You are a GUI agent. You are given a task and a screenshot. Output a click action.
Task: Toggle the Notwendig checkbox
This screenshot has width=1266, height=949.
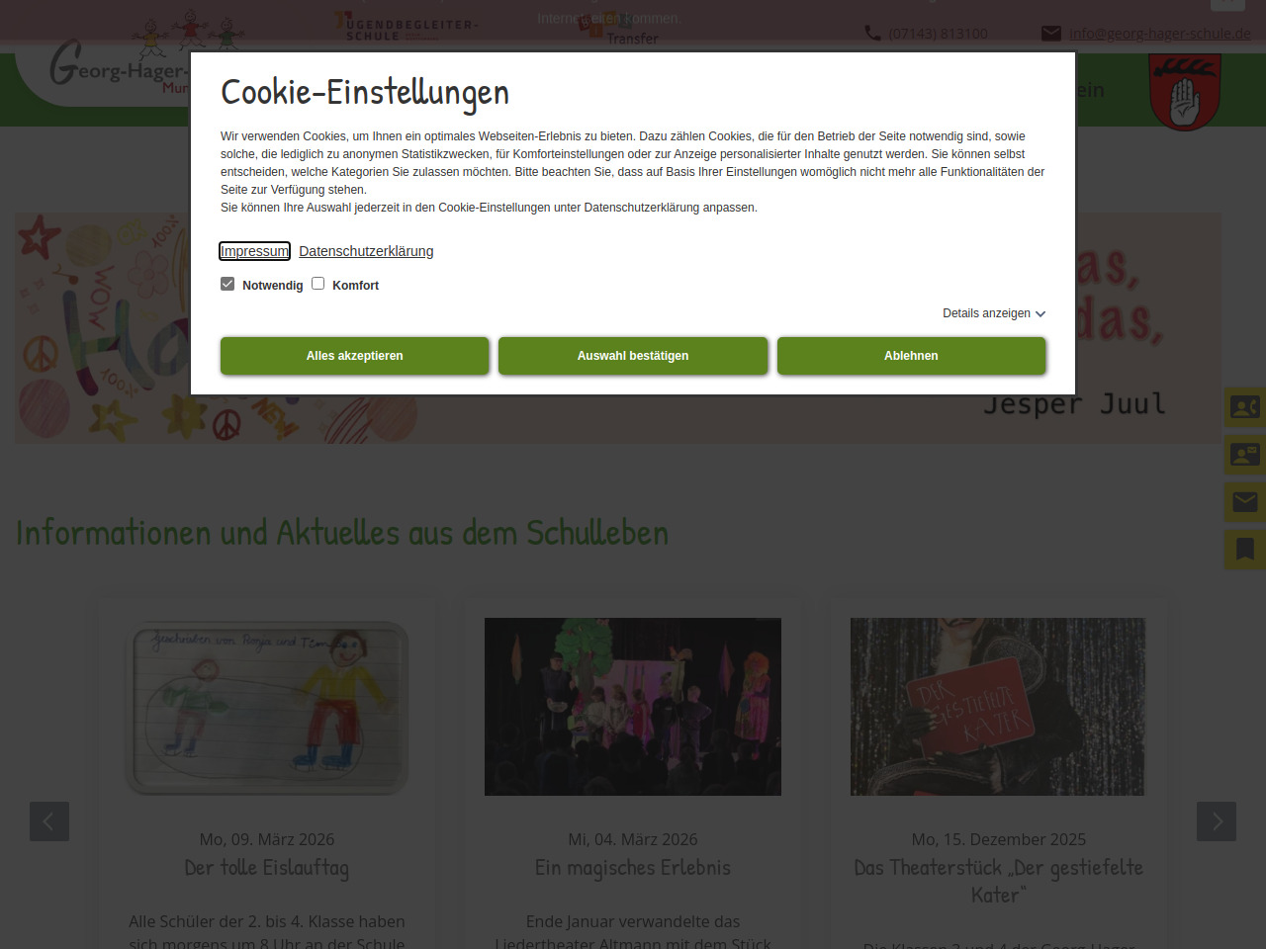pos(227,284)
